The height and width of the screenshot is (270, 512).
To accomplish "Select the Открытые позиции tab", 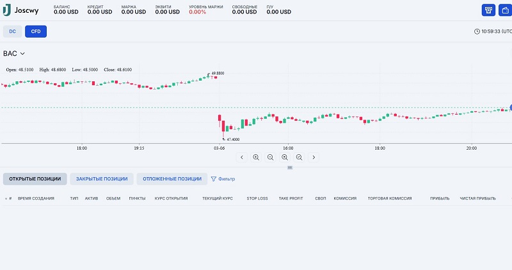I will pos(35,179).
